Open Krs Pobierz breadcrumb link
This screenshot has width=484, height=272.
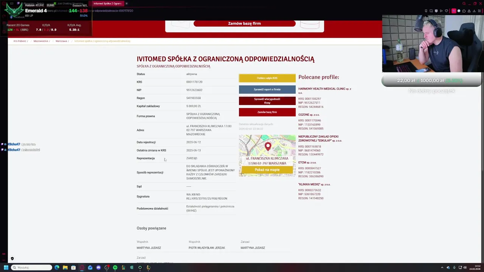click(20, 41)
